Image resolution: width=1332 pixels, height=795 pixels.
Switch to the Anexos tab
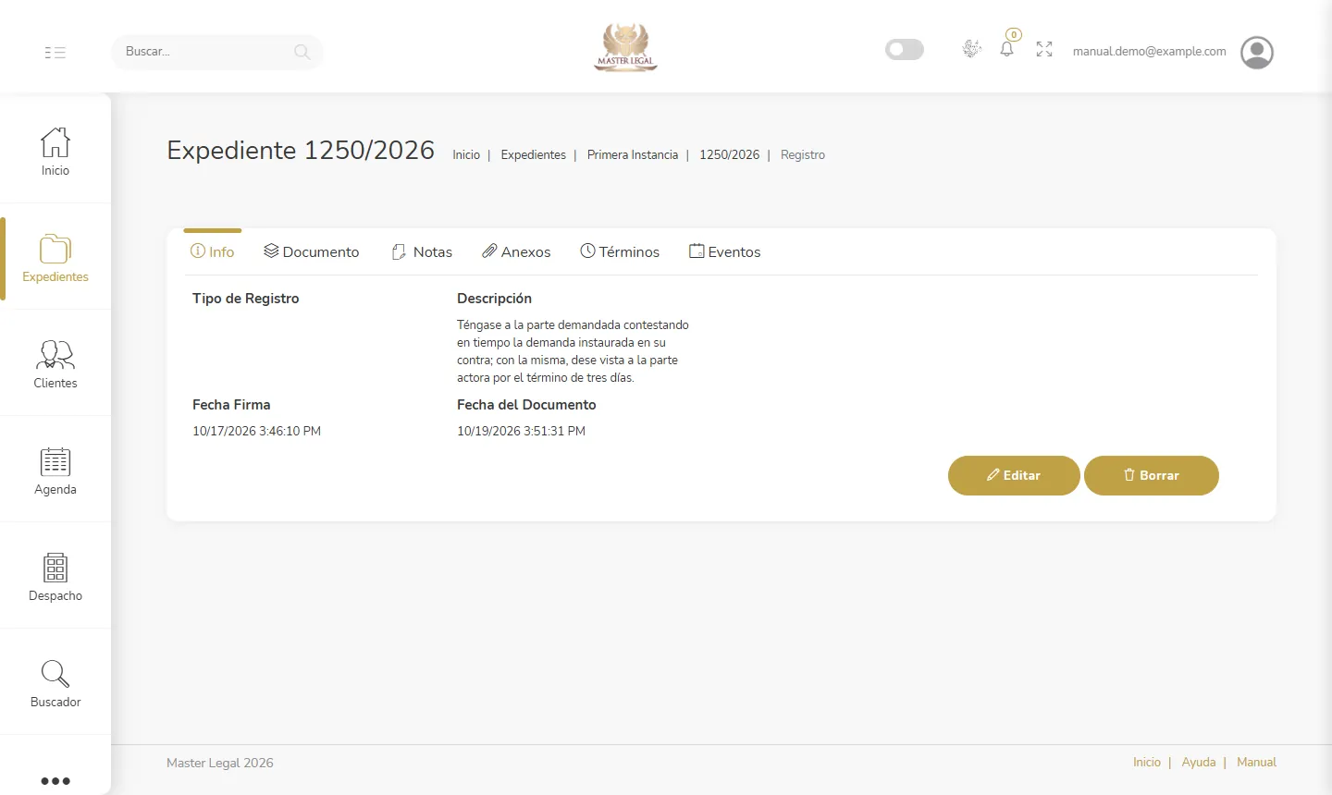tap(516, 252)
